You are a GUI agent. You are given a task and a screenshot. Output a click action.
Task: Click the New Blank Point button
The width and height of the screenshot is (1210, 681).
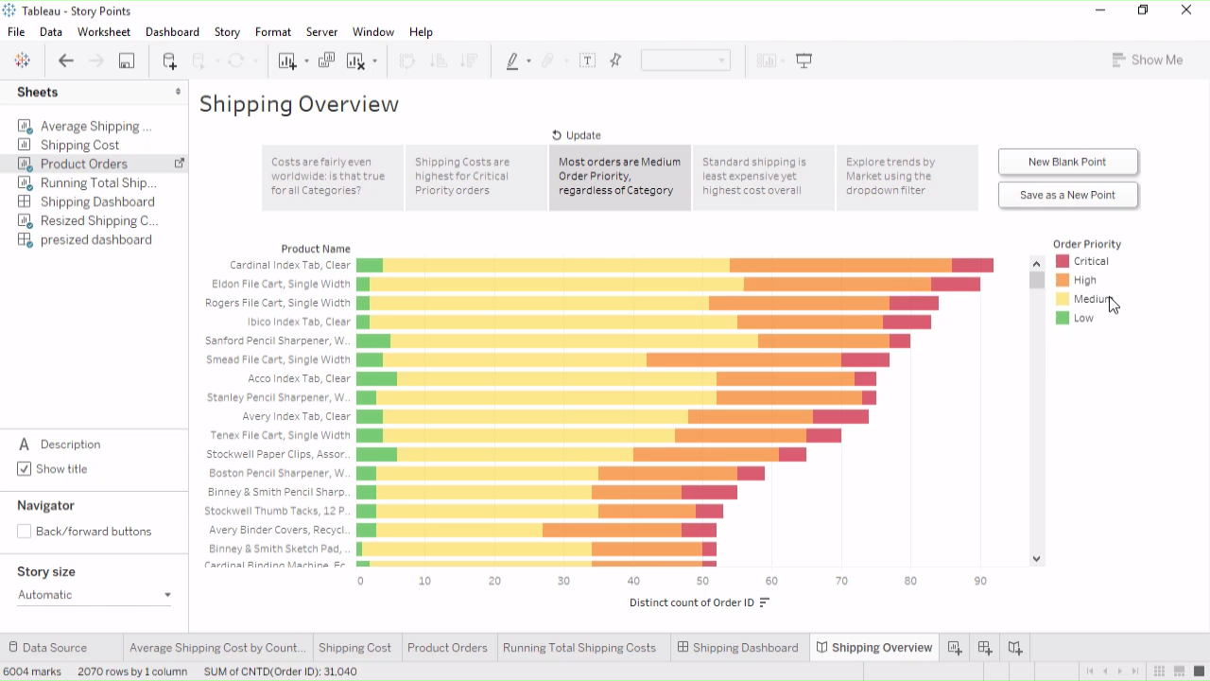pyautogui.click(x=1067, y=162)
